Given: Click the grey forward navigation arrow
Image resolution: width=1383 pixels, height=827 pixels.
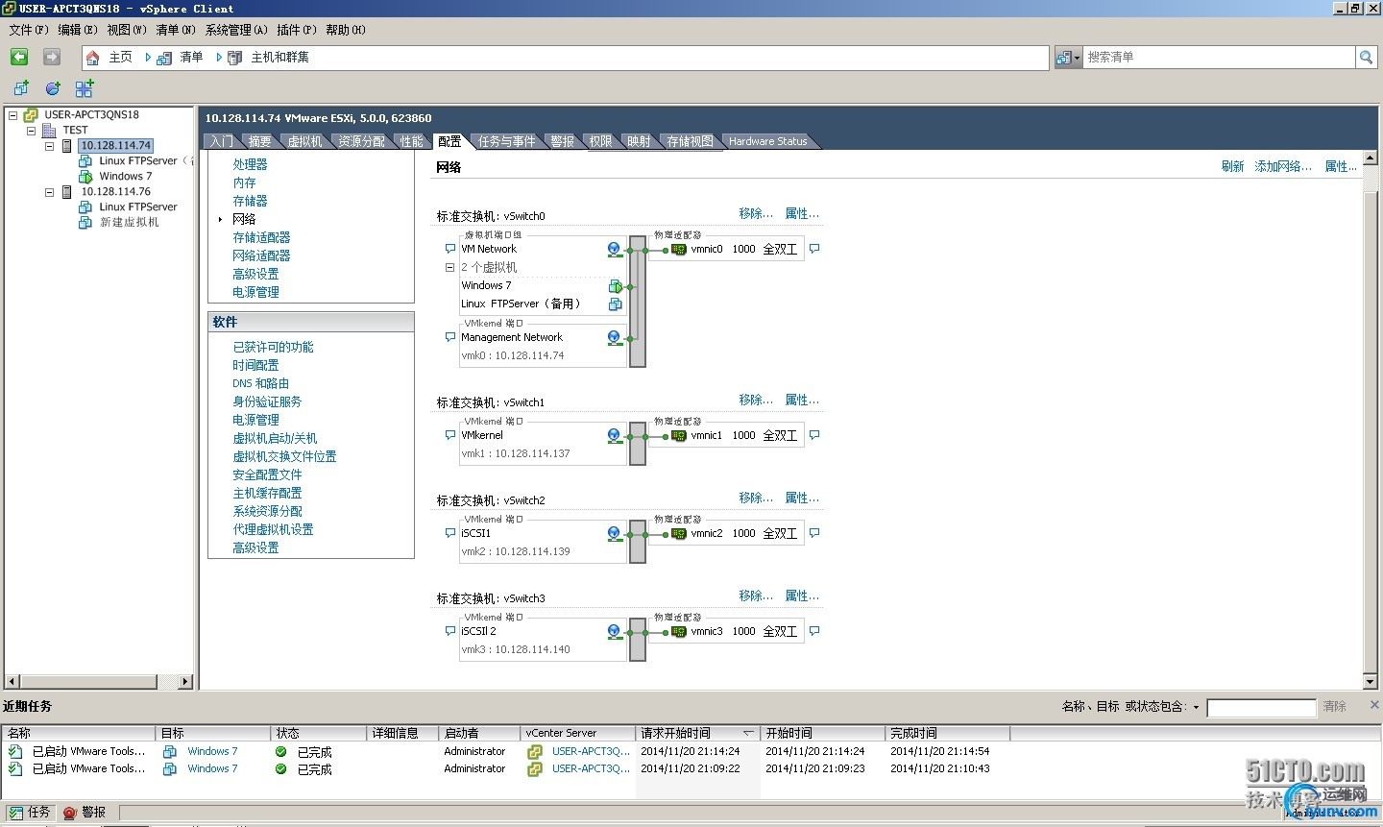Looking at the screenshot, I should (x=52, y=58).
